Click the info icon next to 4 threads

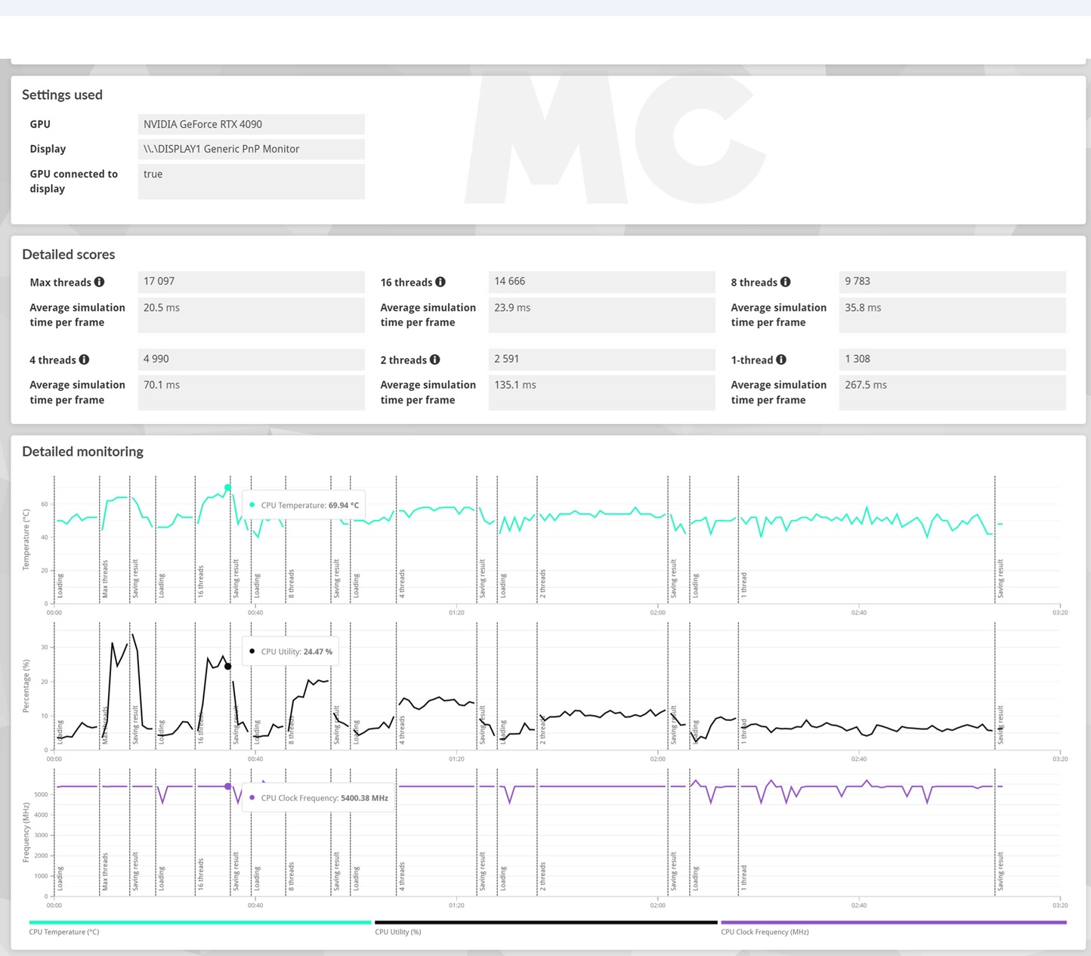pos(84,360)
